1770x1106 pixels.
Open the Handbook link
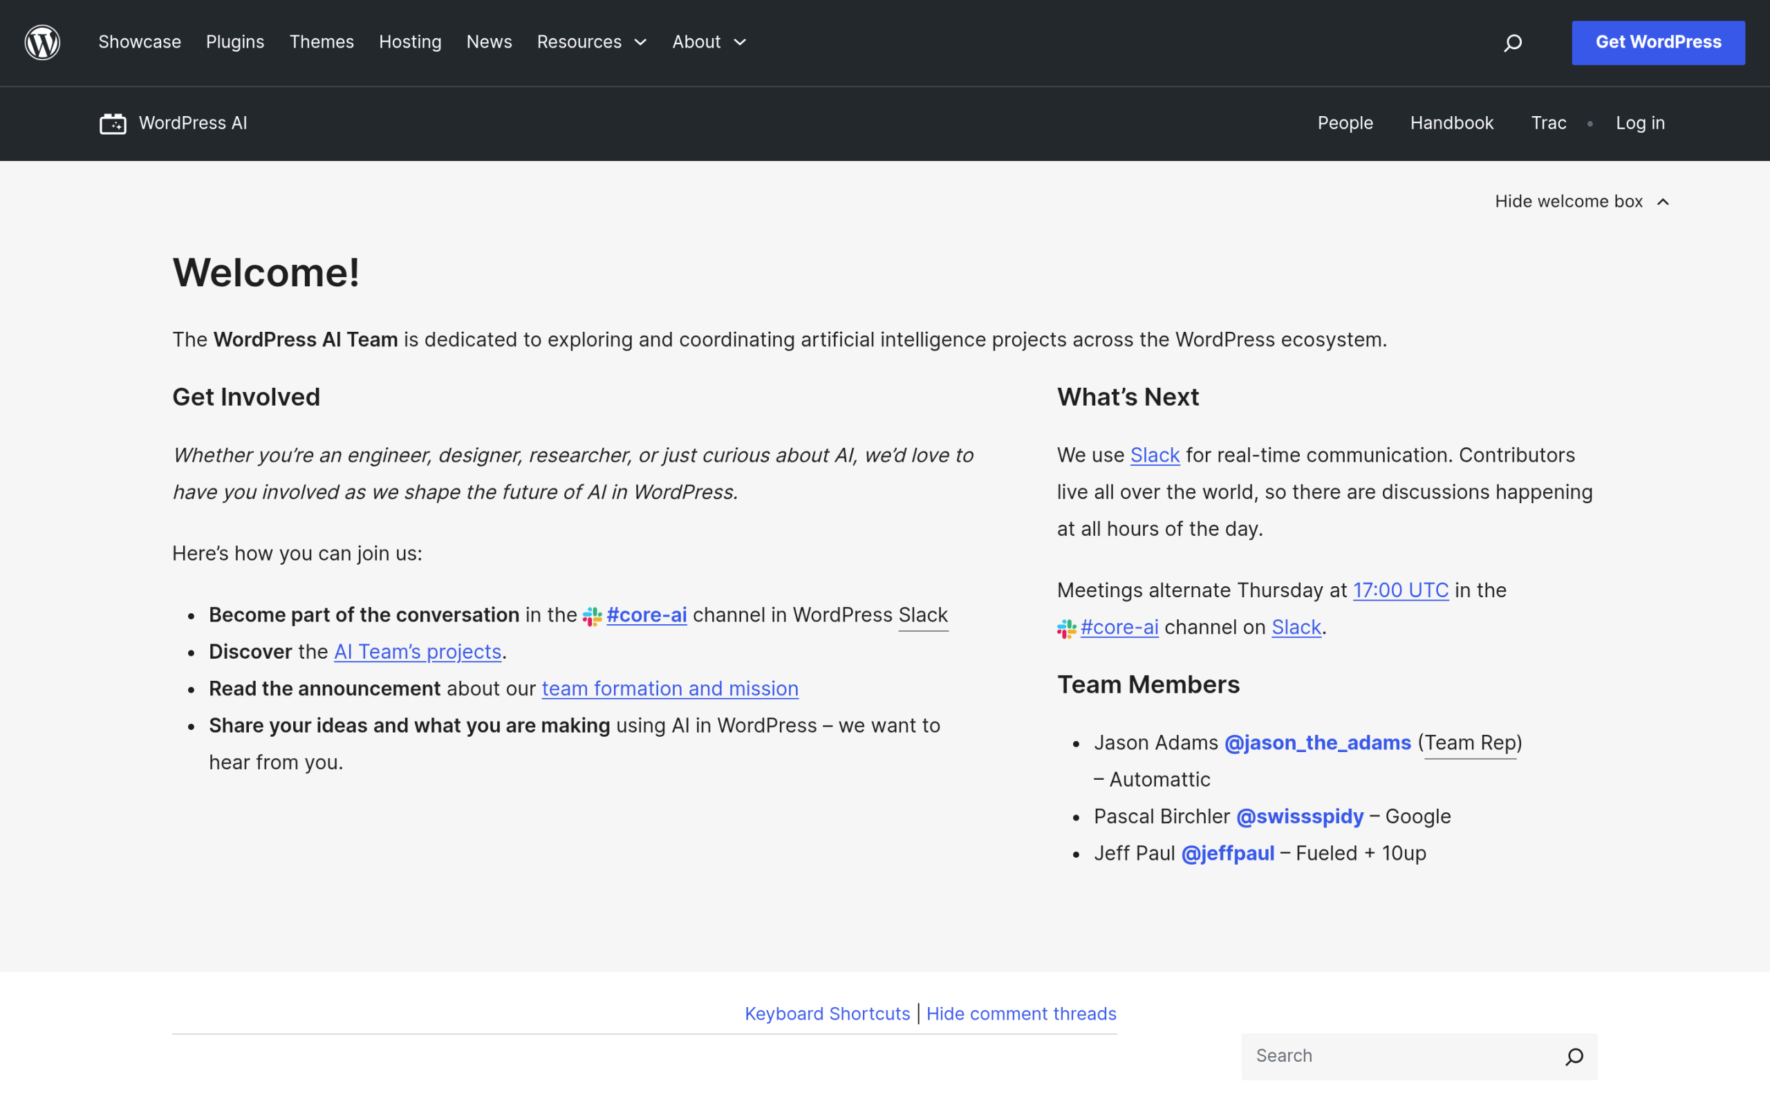[1452, 123]
